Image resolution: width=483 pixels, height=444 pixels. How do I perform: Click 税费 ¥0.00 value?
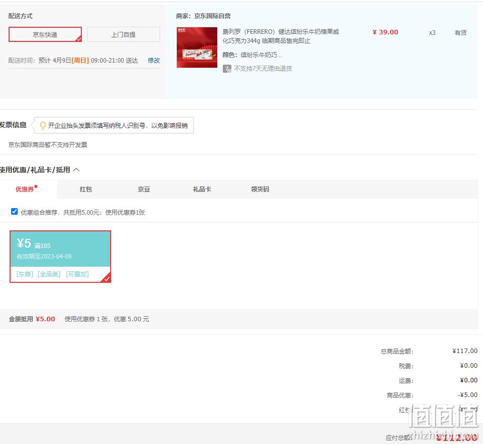point(468,366)
